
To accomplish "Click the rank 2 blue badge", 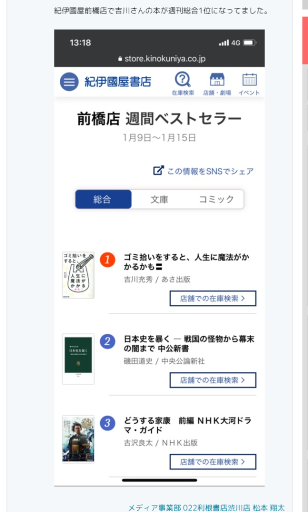I will [107, 341].
